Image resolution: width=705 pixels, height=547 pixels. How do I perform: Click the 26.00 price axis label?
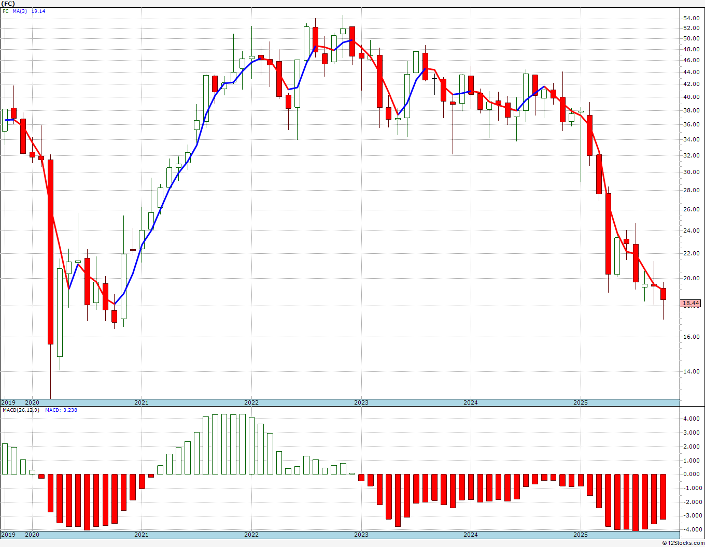point(691,210)
